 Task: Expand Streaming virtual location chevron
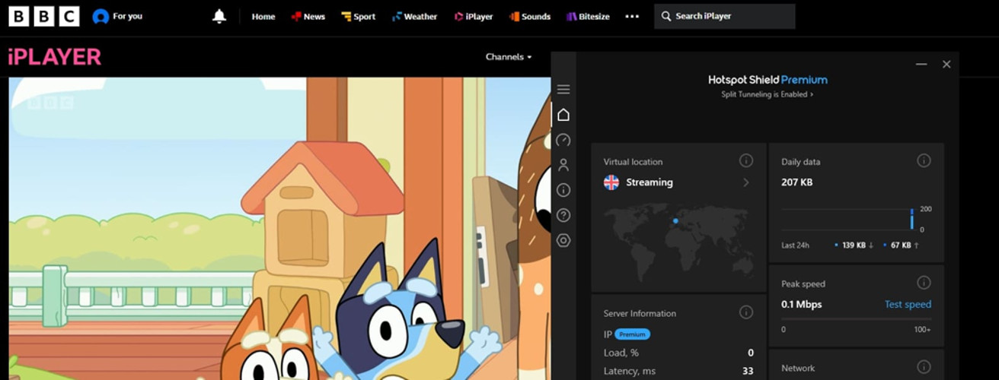pyautogui.click(x=746, y=182)
